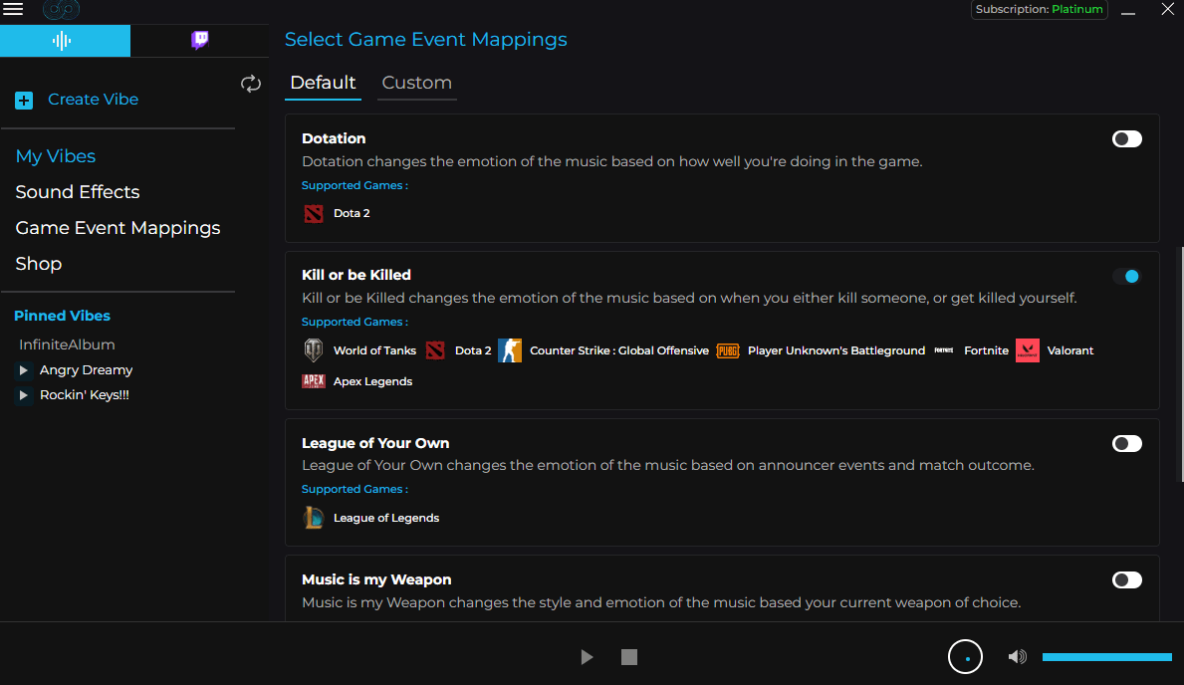Image resolution: width=1184 pixels, height=685 pixels.
Task: Switch to the Default mappings tab
Action: (x=323, y=83)
